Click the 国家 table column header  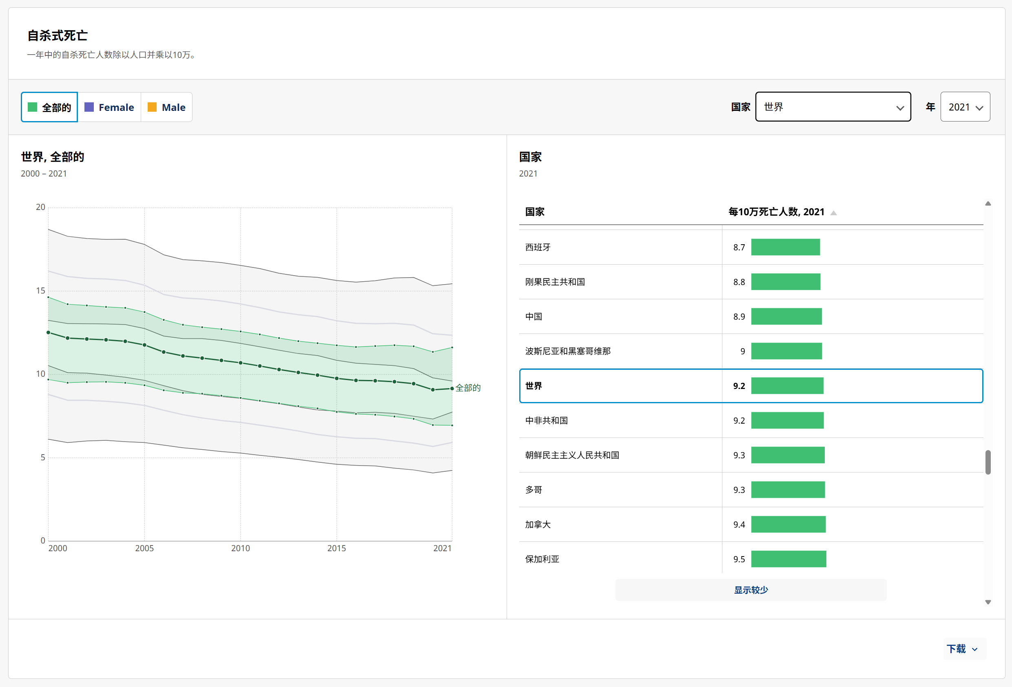coord(535,212)
